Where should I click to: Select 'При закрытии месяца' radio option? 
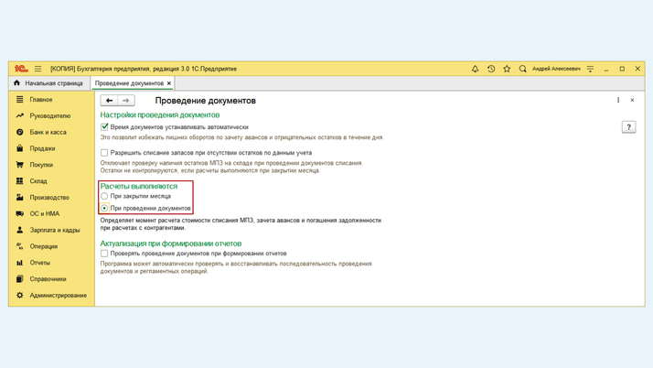(104, 196)
